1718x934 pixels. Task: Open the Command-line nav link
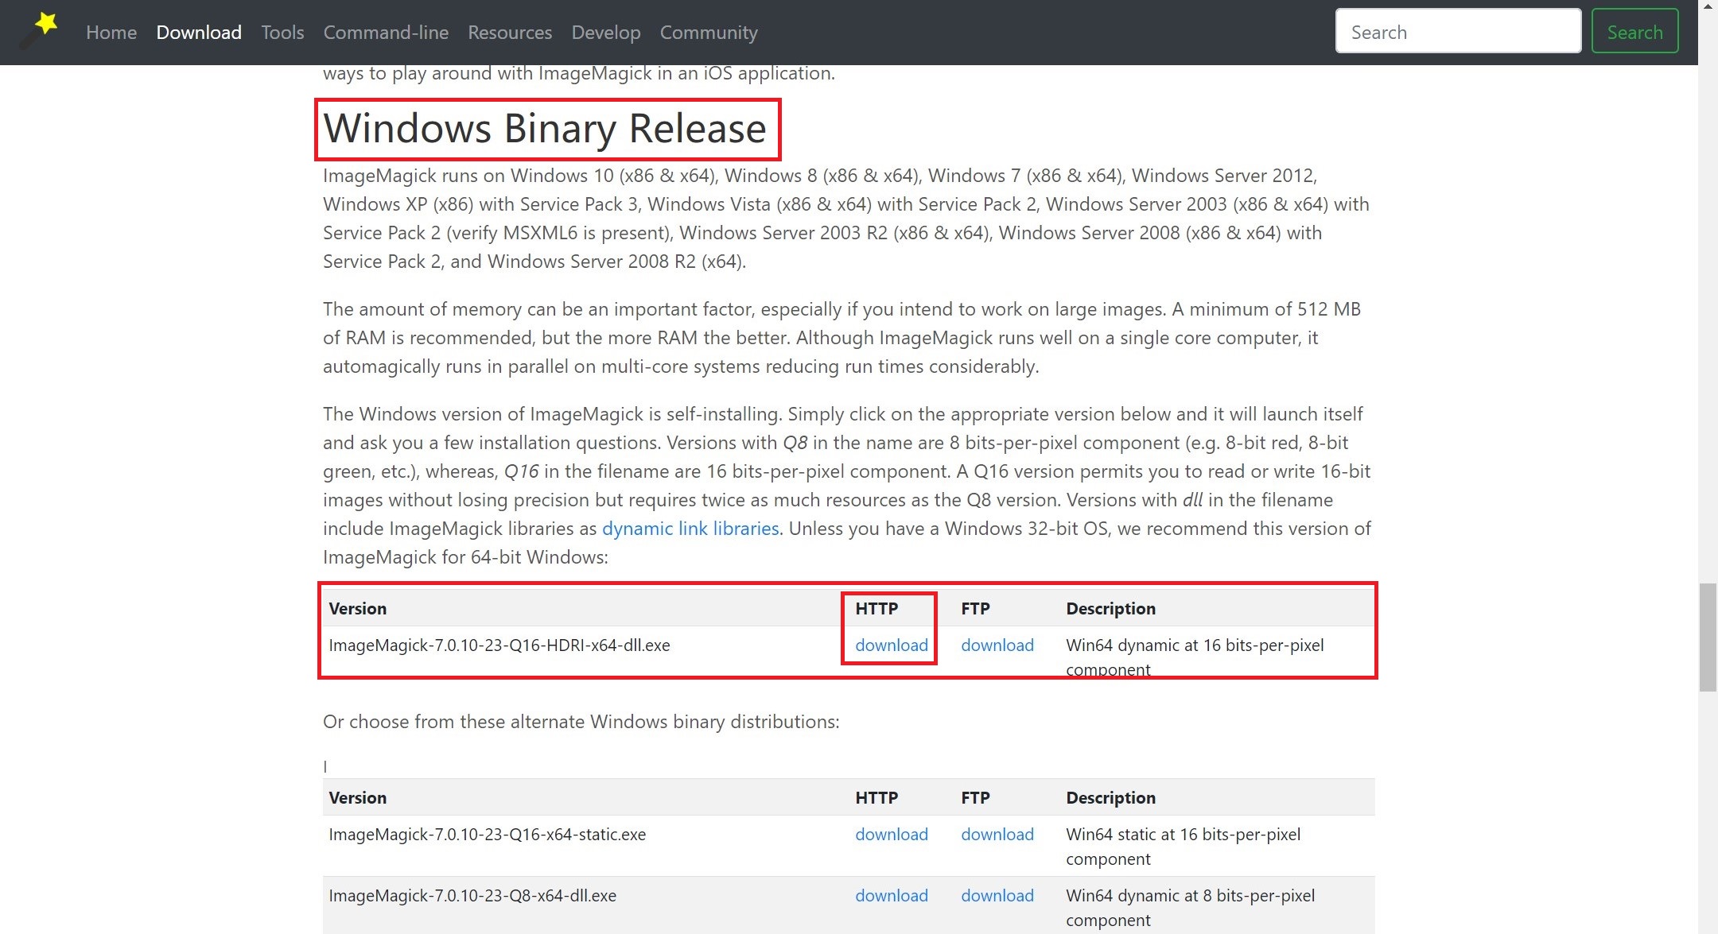pyautogui.click(x=386, y=33)
